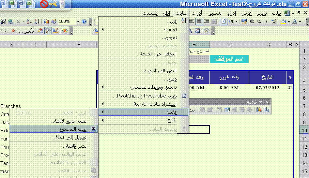Expand the XML submenu
The image size is (309, 178).
click(x=144, y=120)
